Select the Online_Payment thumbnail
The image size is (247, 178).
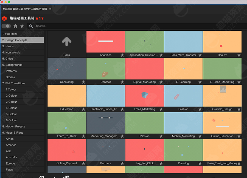coord(67,150)
